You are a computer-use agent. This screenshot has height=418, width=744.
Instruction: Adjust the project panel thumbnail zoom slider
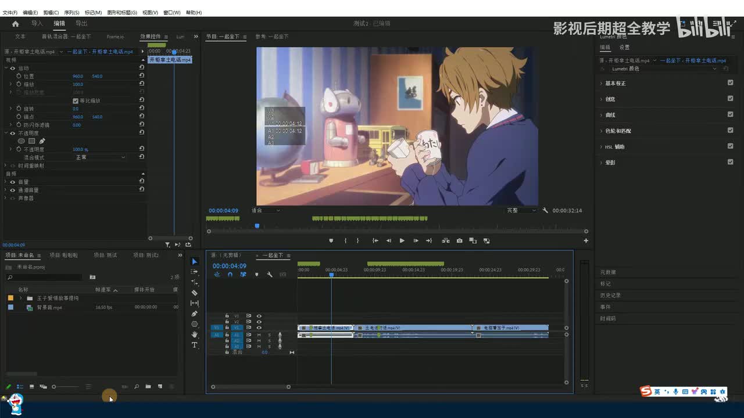(x=65, y=387)
